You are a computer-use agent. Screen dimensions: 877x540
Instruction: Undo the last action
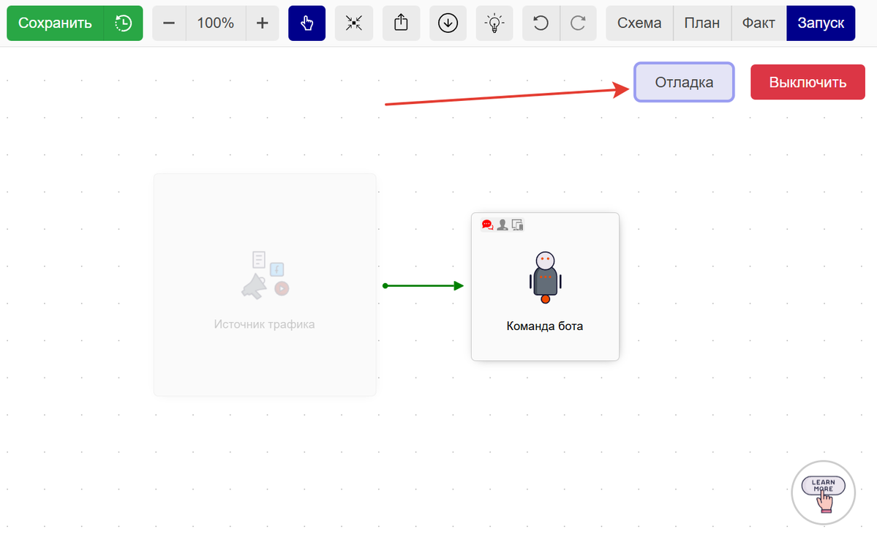click(541, 23)
